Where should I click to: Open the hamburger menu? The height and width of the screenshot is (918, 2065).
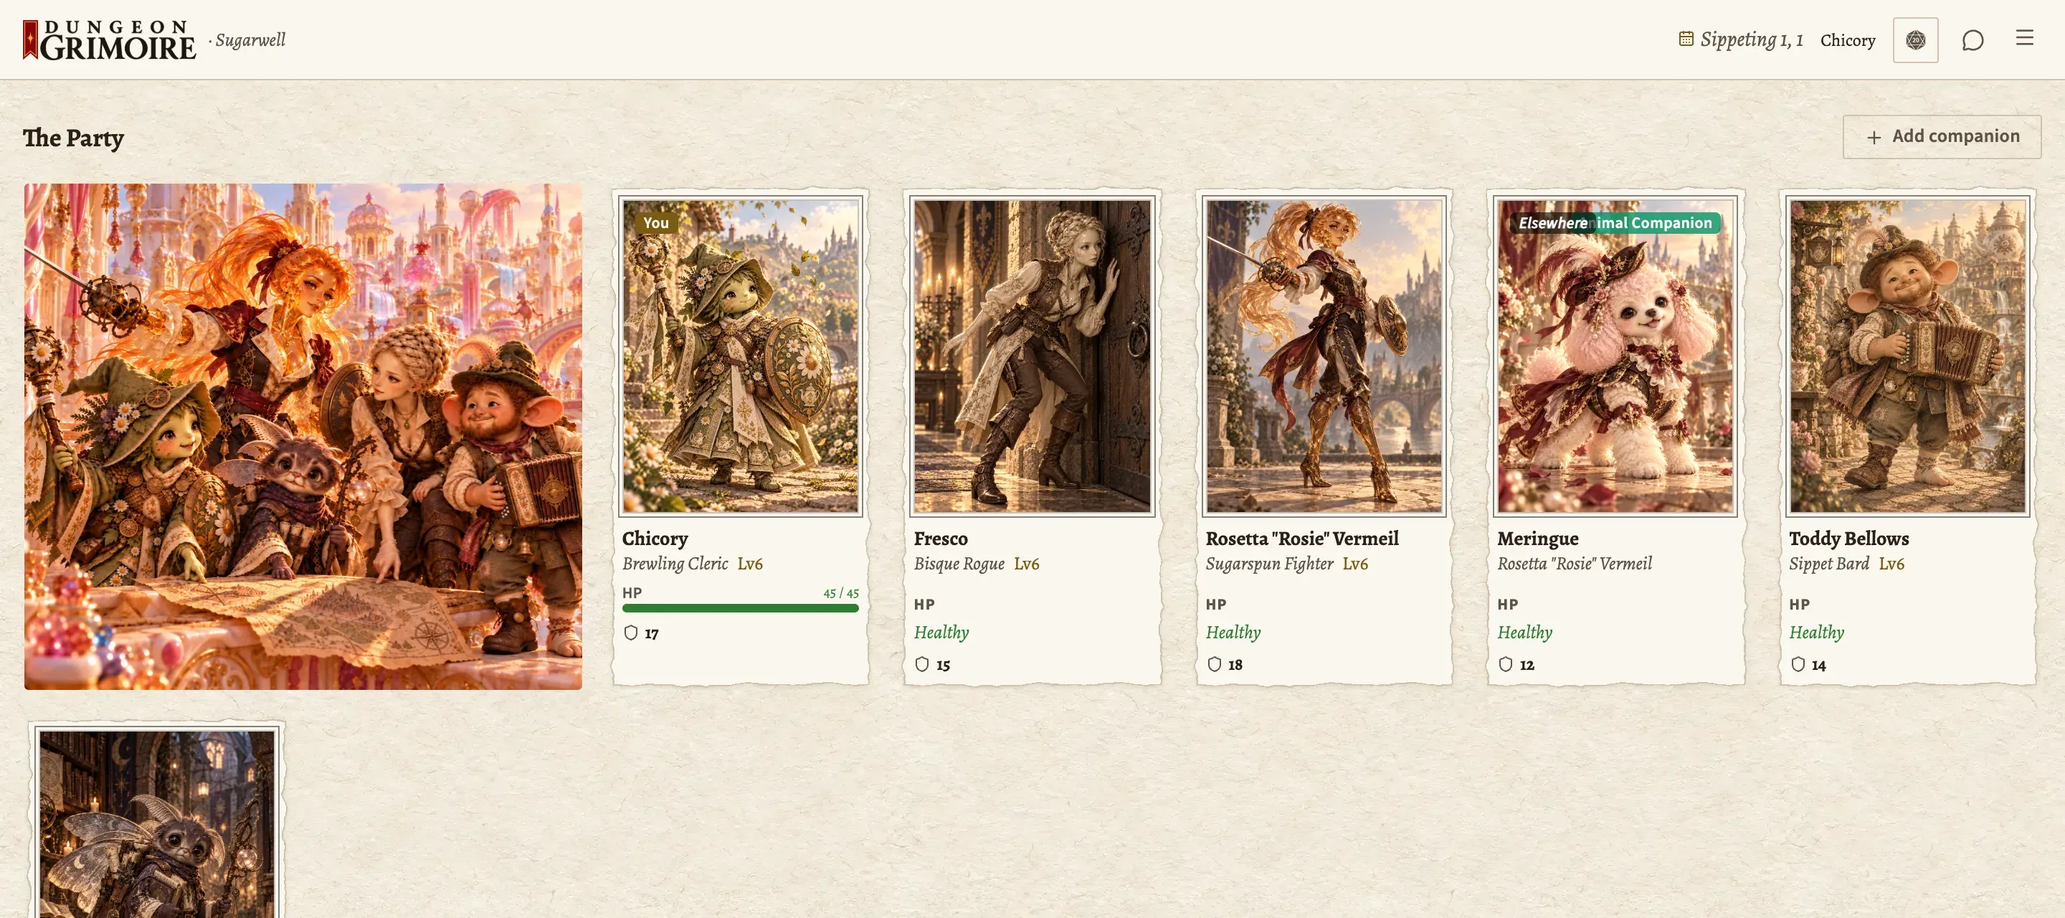click(2024, 38)
